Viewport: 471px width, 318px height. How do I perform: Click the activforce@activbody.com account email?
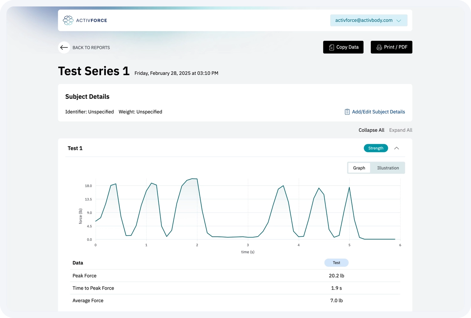[364, 20]
